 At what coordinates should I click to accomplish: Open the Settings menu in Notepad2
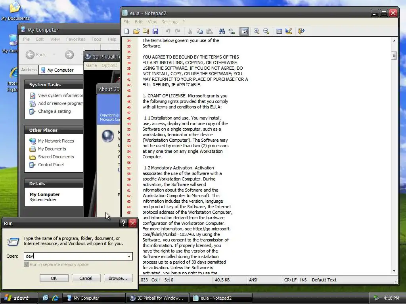click(x=170, y=22)
